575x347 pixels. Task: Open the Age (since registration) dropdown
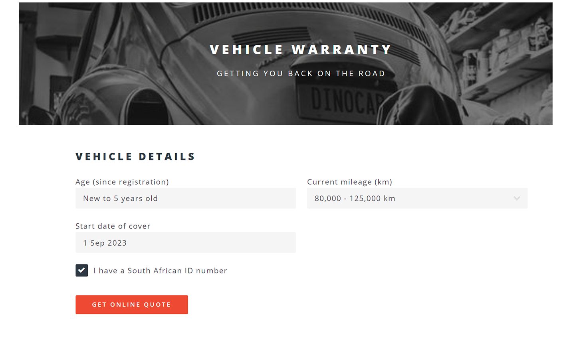click(185, 198)
